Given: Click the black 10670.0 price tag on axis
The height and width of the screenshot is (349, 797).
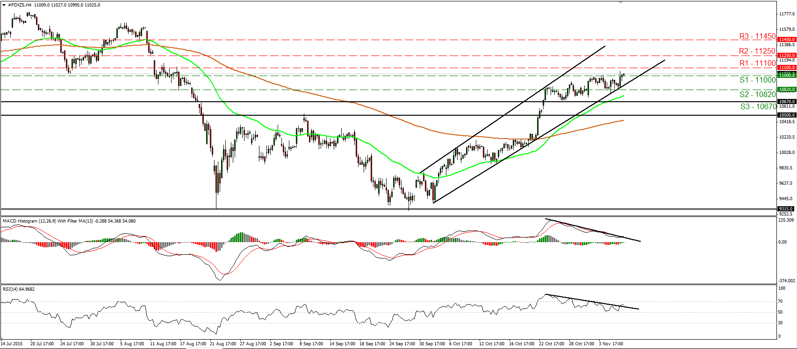Looking at the screenshot, I should 787,101.
